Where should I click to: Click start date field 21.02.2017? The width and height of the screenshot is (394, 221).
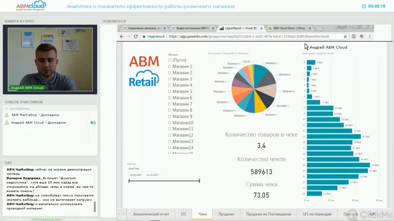[136, 175]
